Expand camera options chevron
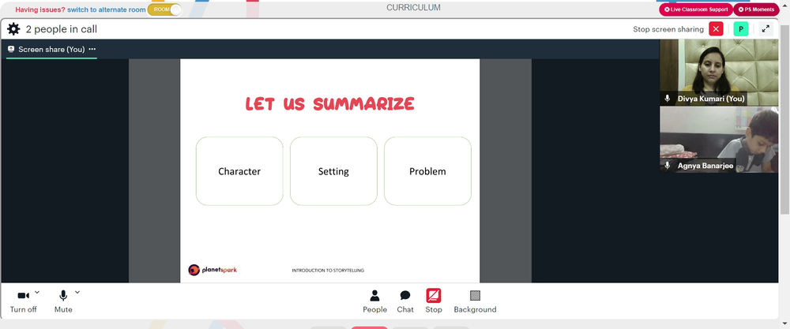 (x=37, y=292)
